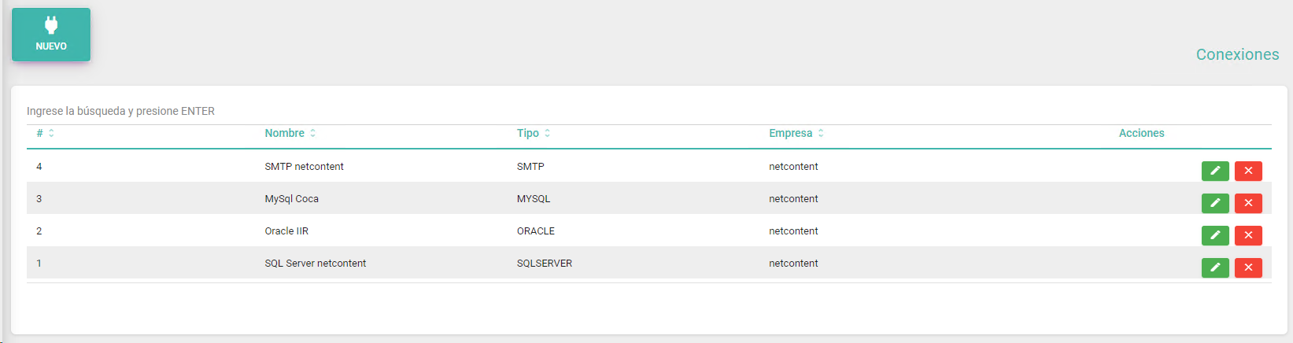Edit the MySql Coca connection

1215,203
